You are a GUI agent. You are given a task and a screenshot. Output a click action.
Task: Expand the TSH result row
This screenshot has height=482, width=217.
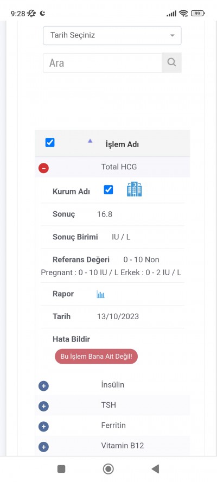pos(43,406)
